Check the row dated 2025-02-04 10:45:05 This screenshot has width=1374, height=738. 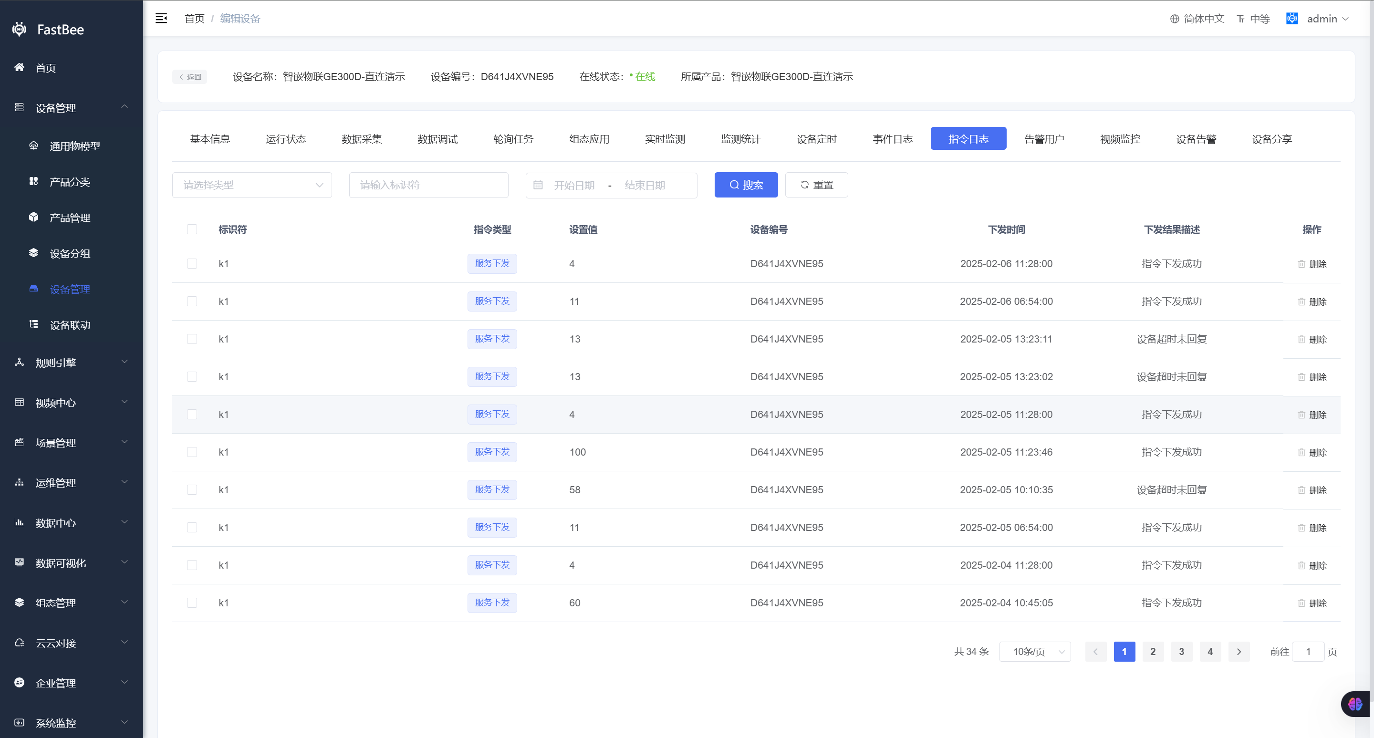click(x=192, y=603)
